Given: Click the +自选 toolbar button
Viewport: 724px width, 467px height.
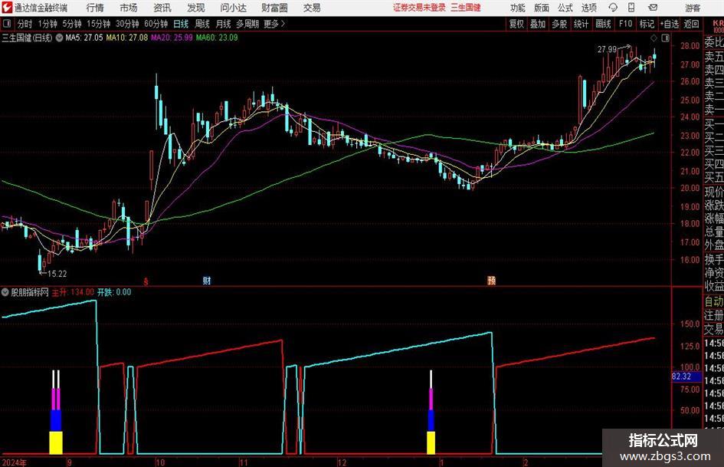Looking at the screenshot, I should 670,24.
